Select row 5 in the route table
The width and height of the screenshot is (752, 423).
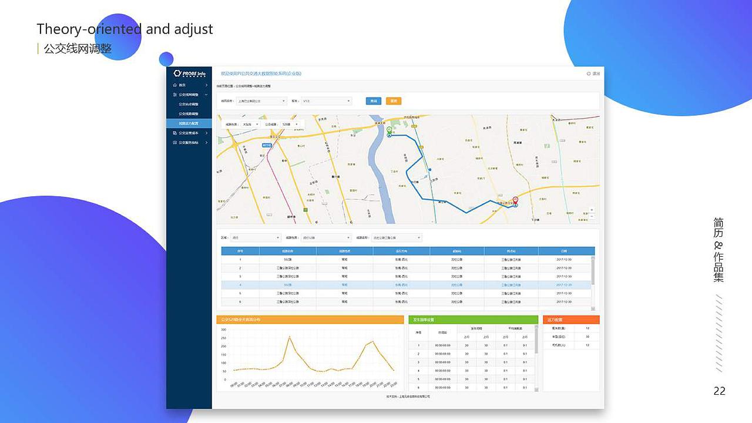point(407,293)
